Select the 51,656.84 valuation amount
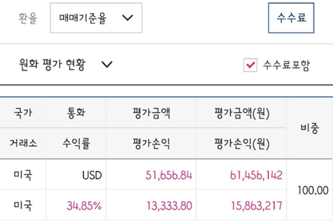Image resolution: width=333 pixels, height=223 pixels. coord(169,176)
